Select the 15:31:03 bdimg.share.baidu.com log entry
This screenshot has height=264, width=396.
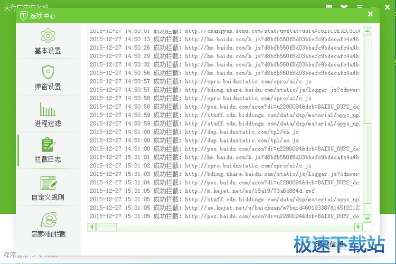[225, 174]
